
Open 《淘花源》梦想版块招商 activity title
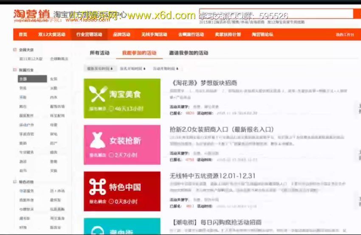(204, 83)
